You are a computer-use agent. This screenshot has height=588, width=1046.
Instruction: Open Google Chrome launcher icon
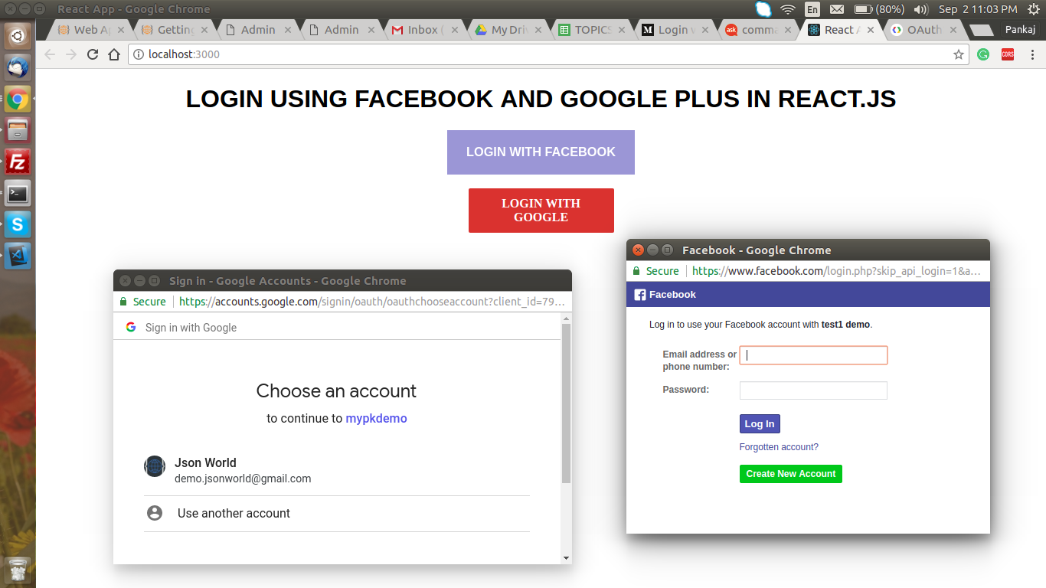18,99
